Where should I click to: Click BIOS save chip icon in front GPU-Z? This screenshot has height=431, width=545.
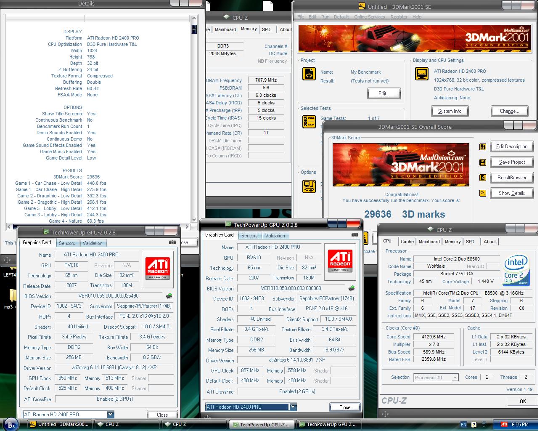point(352,288)
